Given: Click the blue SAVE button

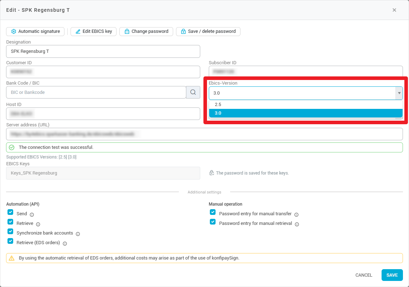Looking at the screenshot, I should click(x=392, y=275).
